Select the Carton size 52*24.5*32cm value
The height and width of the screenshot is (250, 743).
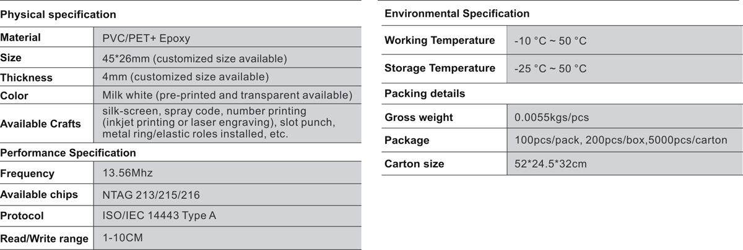coord(550,164)
